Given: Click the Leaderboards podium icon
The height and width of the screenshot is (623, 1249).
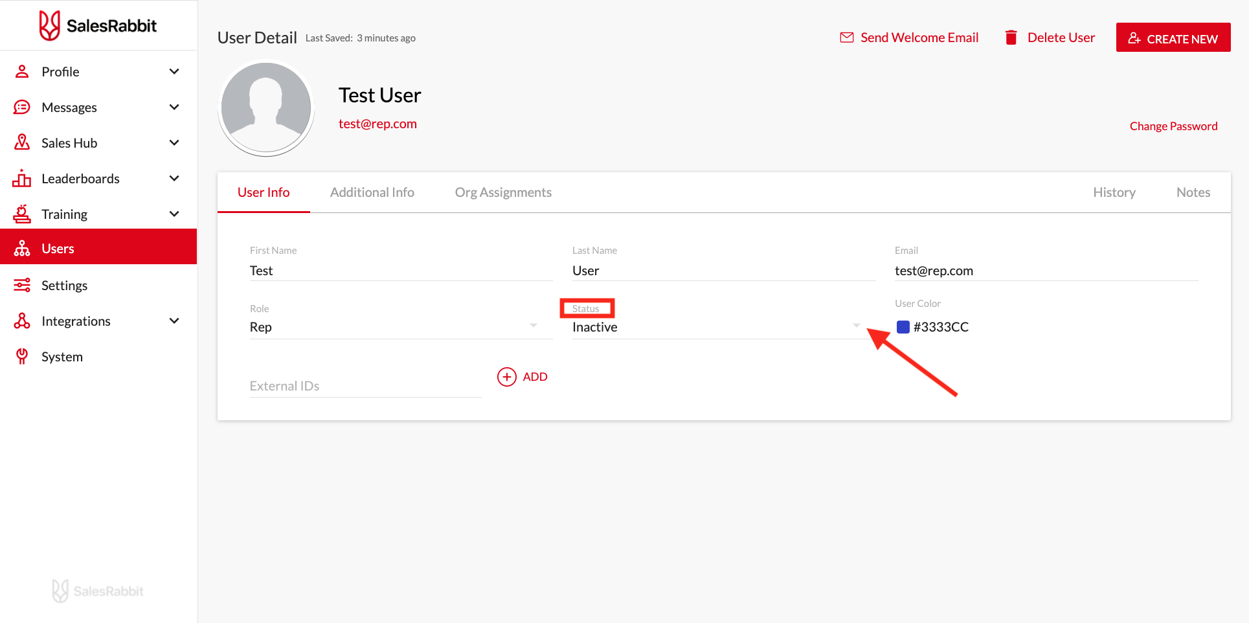Looking at the screenshot, I should [x=22, y=178].
